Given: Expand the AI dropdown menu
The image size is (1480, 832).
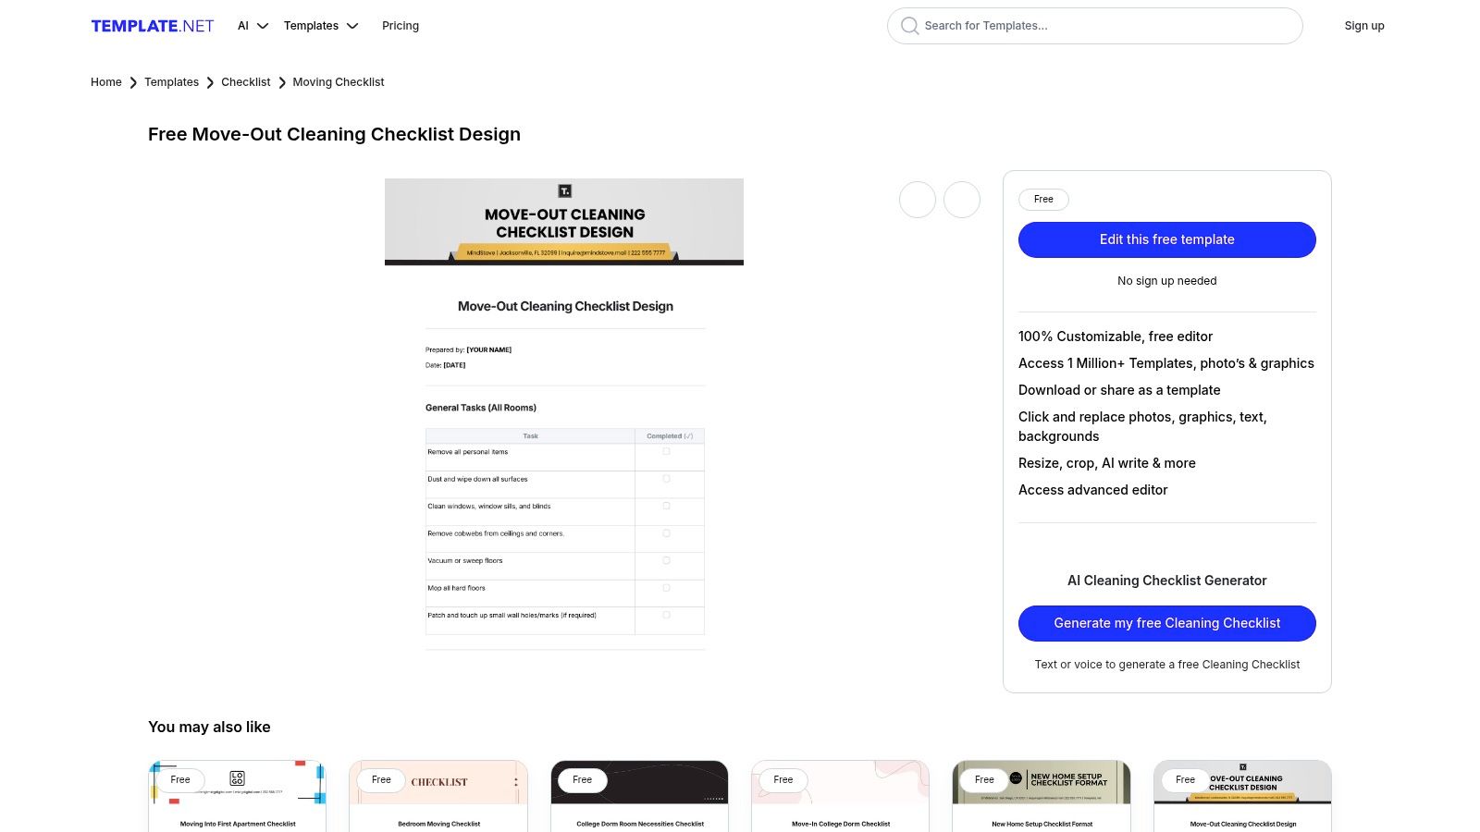Looking at the screenshot, I should (x=253, y=26).
